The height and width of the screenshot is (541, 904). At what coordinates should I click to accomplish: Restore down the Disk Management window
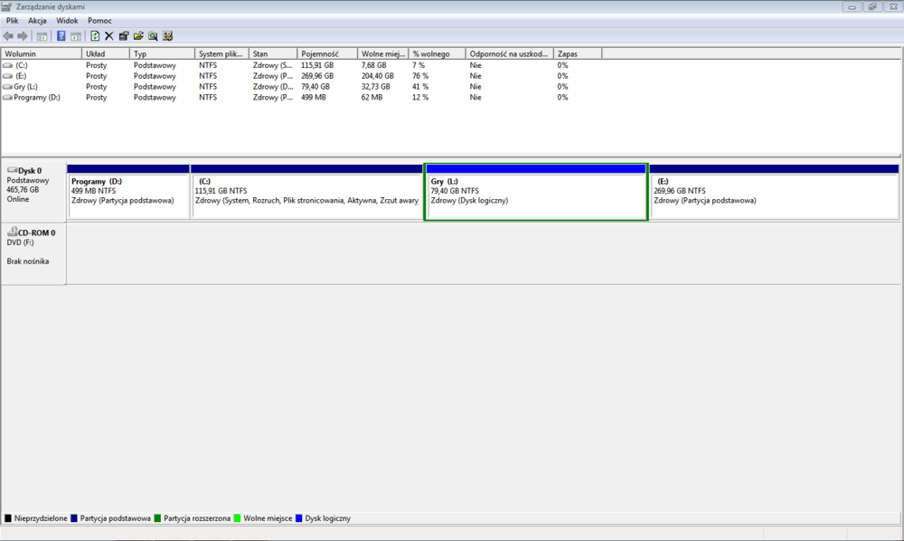(872, 7)
